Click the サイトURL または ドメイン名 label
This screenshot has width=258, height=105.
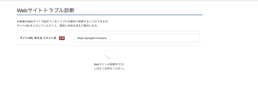tap(38, 38)
